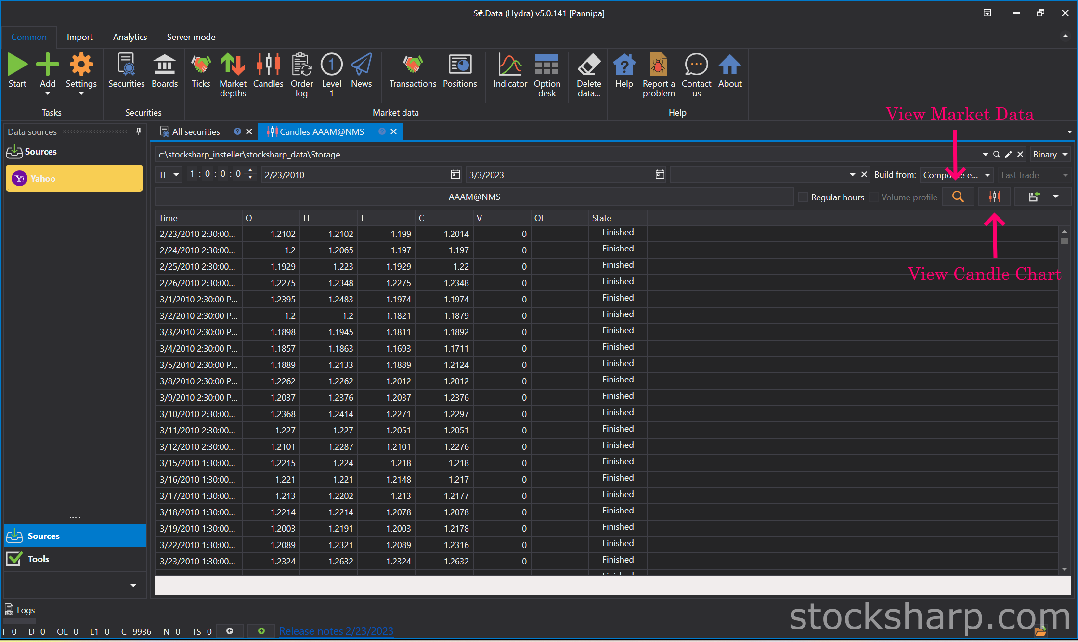Click the vertical scrollbar of the candles table
Screen dimensions: 1078x642
click(x=1064, y=400)
